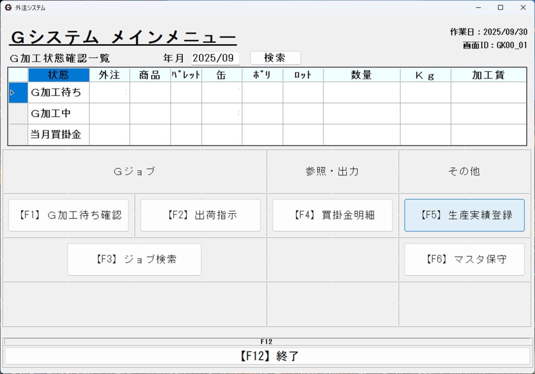Screen dimensions: 535x374
Task: Open 【F1】G加工待ち確認
Action: pyautogui.click(x=68, y=215)
